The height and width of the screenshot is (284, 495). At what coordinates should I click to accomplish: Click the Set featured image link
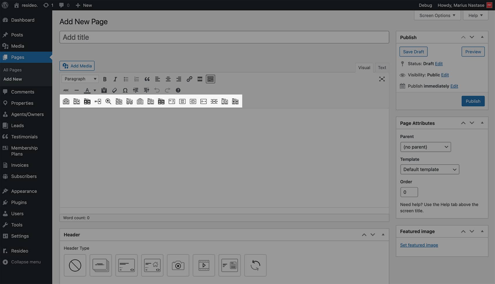[419, 245]
